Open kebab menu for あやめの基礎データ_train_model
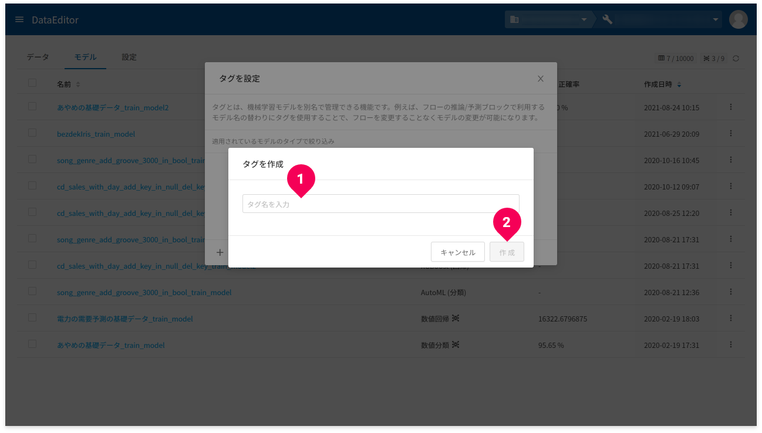This screenshot has width=762, height=433. coord(731,344)
